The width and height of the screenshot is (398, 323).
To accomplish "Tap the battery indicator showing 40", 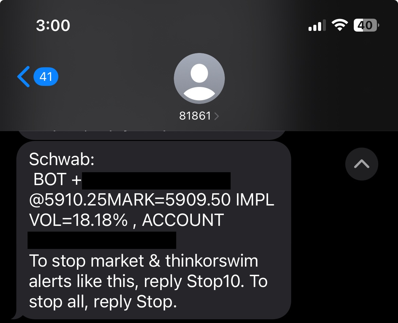I will [366, 25].
